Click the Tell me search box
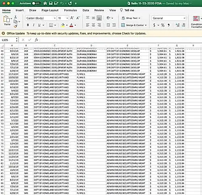Screen dimensions: 202x195 [127, 10]
